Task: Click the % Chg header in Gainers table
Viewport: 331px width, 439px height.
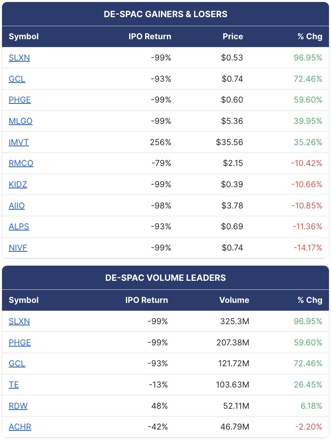Action: 310,36
